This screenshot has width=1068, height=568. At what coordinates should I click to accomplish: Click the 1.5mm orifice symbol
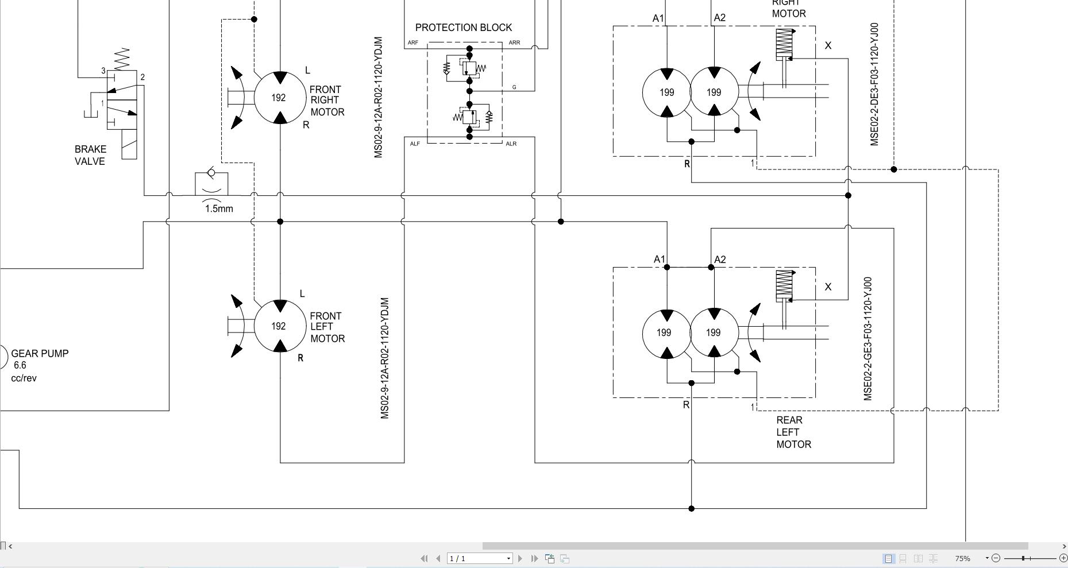(x=211, y=183)
